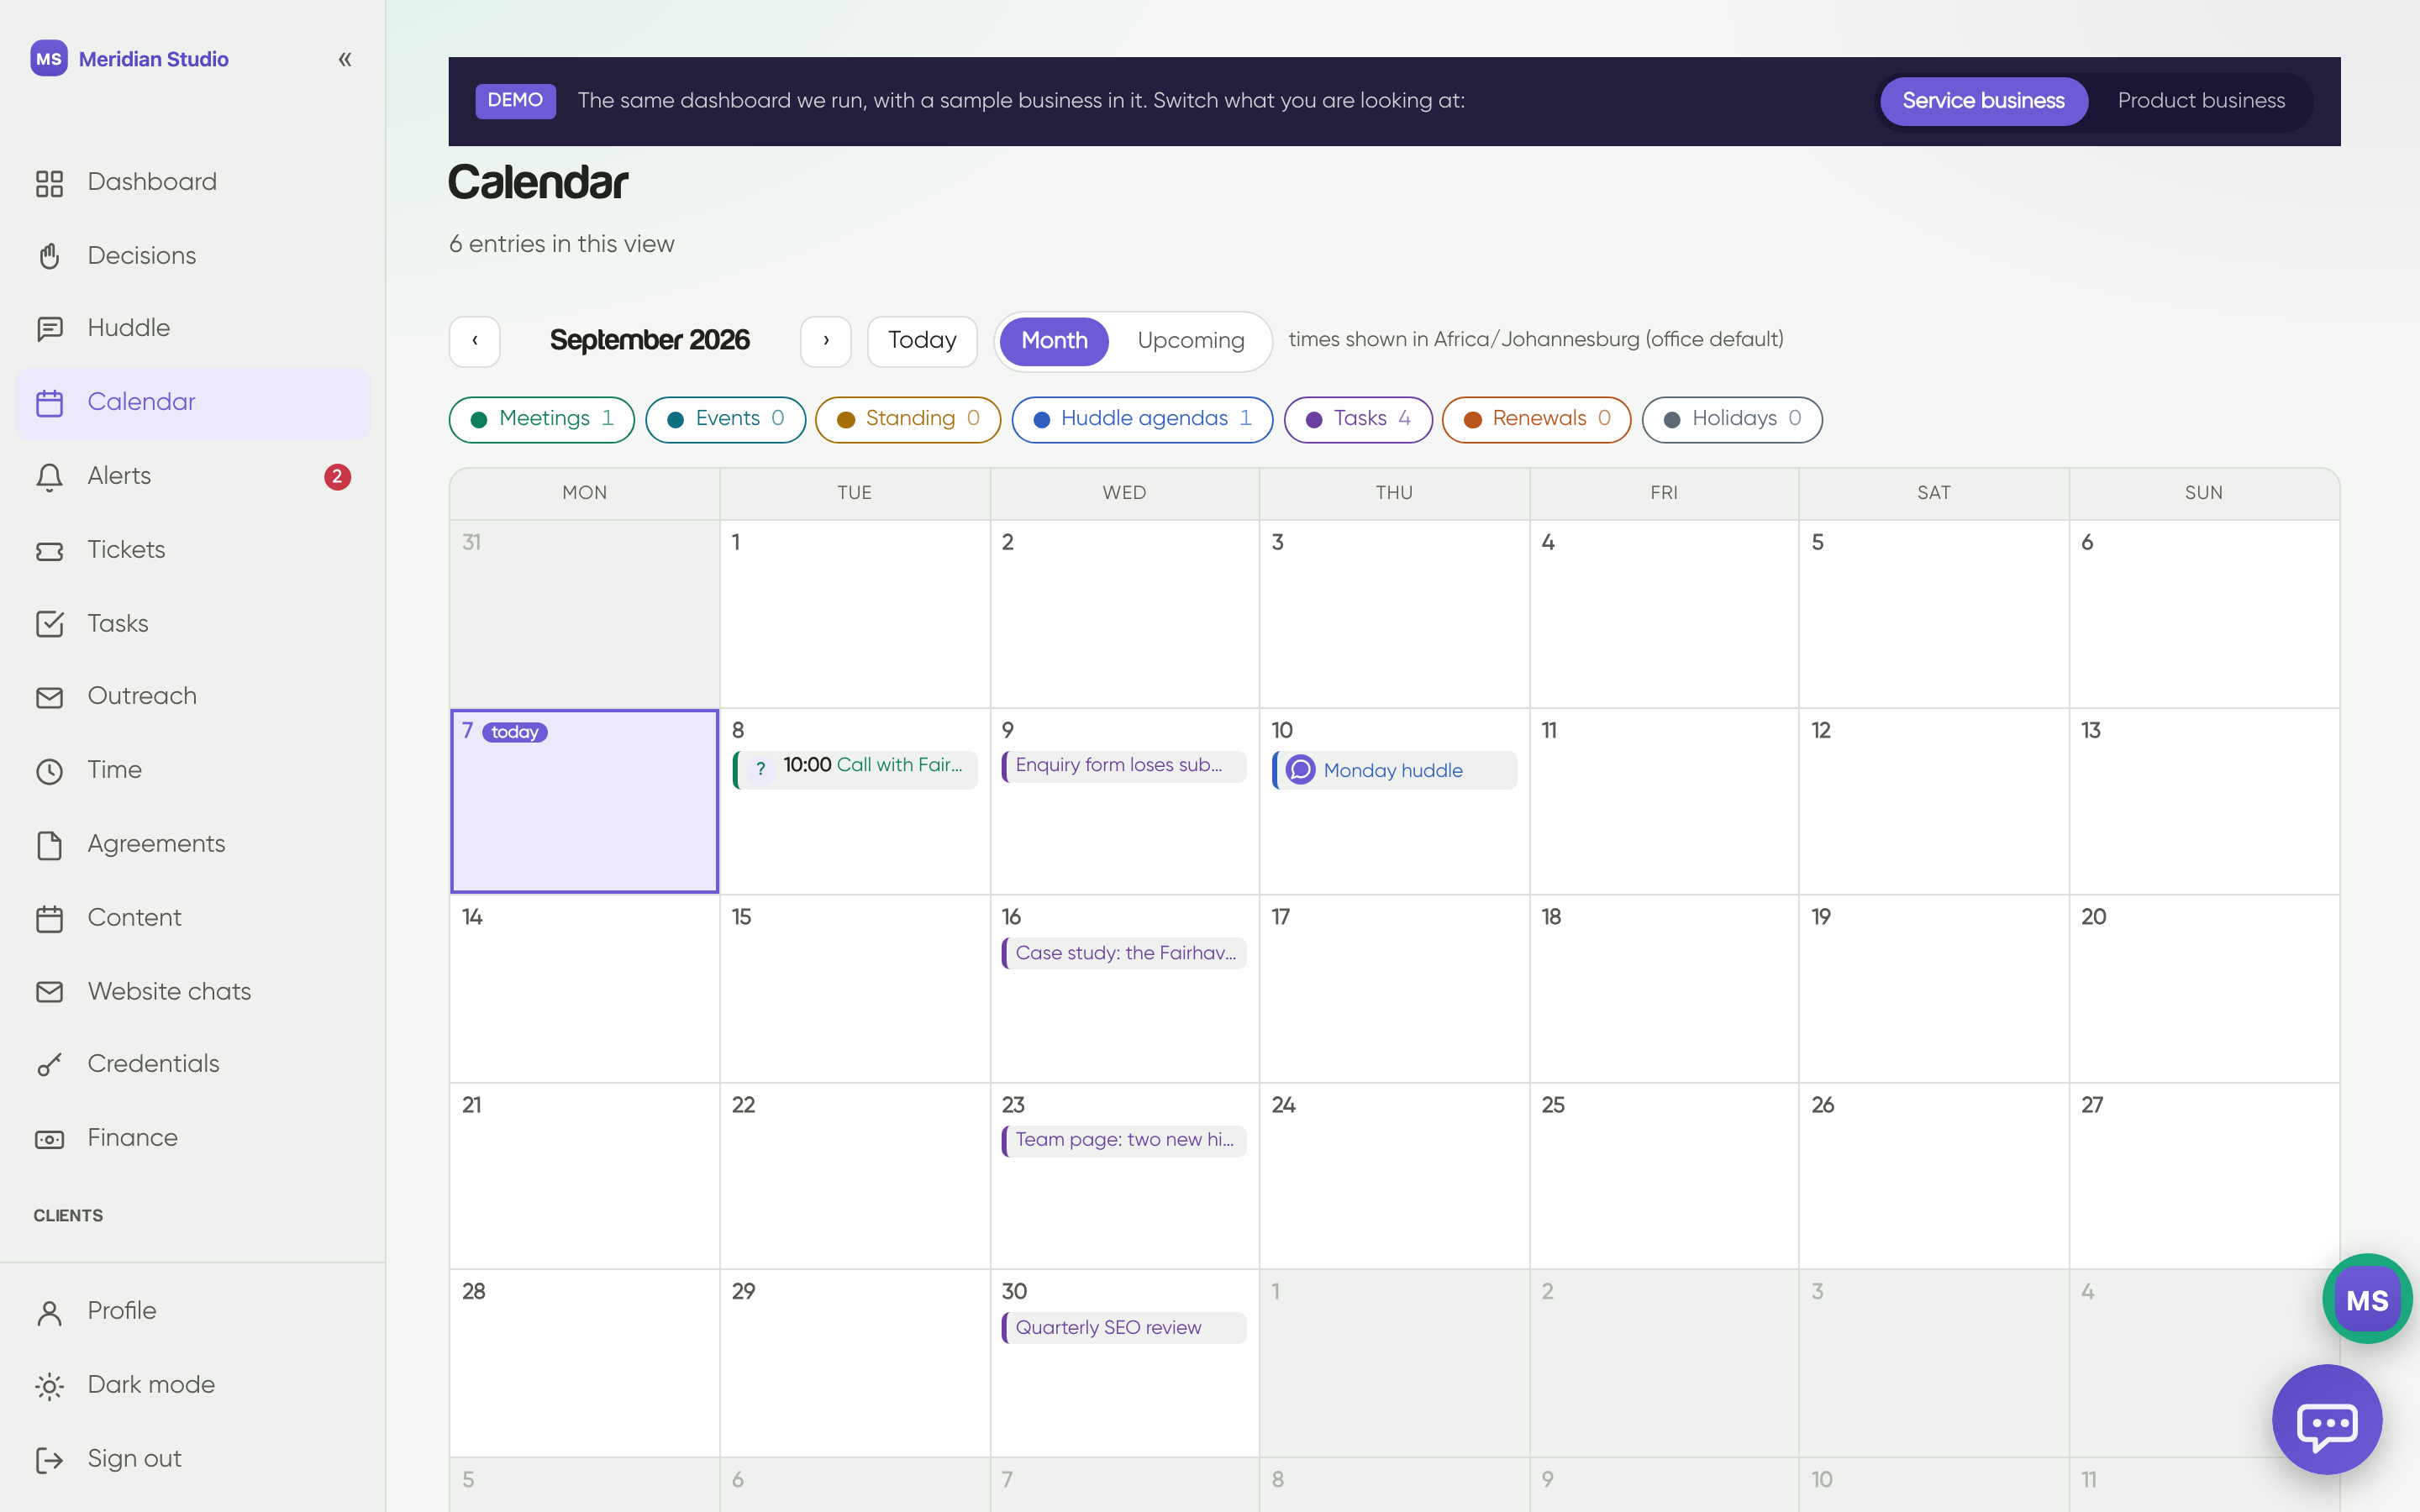2420x1512 pixels.
Task: Click the Content calendar icon
Action: [49, 919]
